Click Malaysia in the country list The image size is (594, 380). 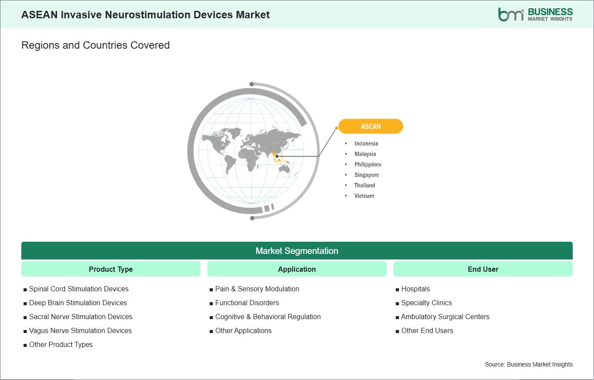pyautogui.click(x=365, y=154)
